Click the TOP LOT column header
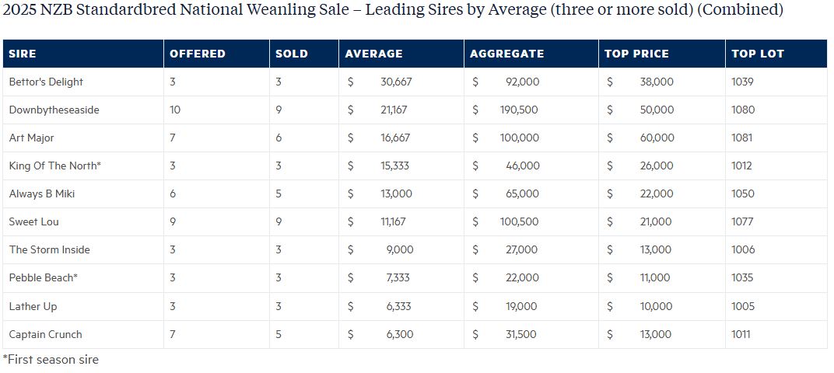This screenshot has width=834, height=373. point(758,54)
